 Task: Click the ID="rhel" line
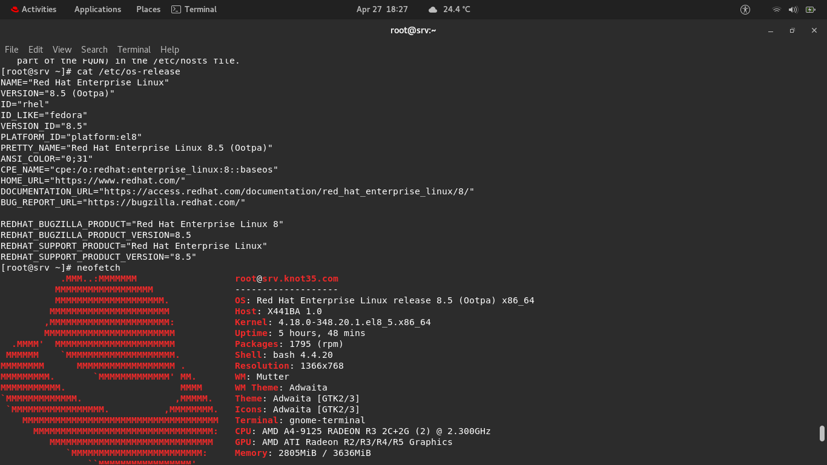[25, 104]
